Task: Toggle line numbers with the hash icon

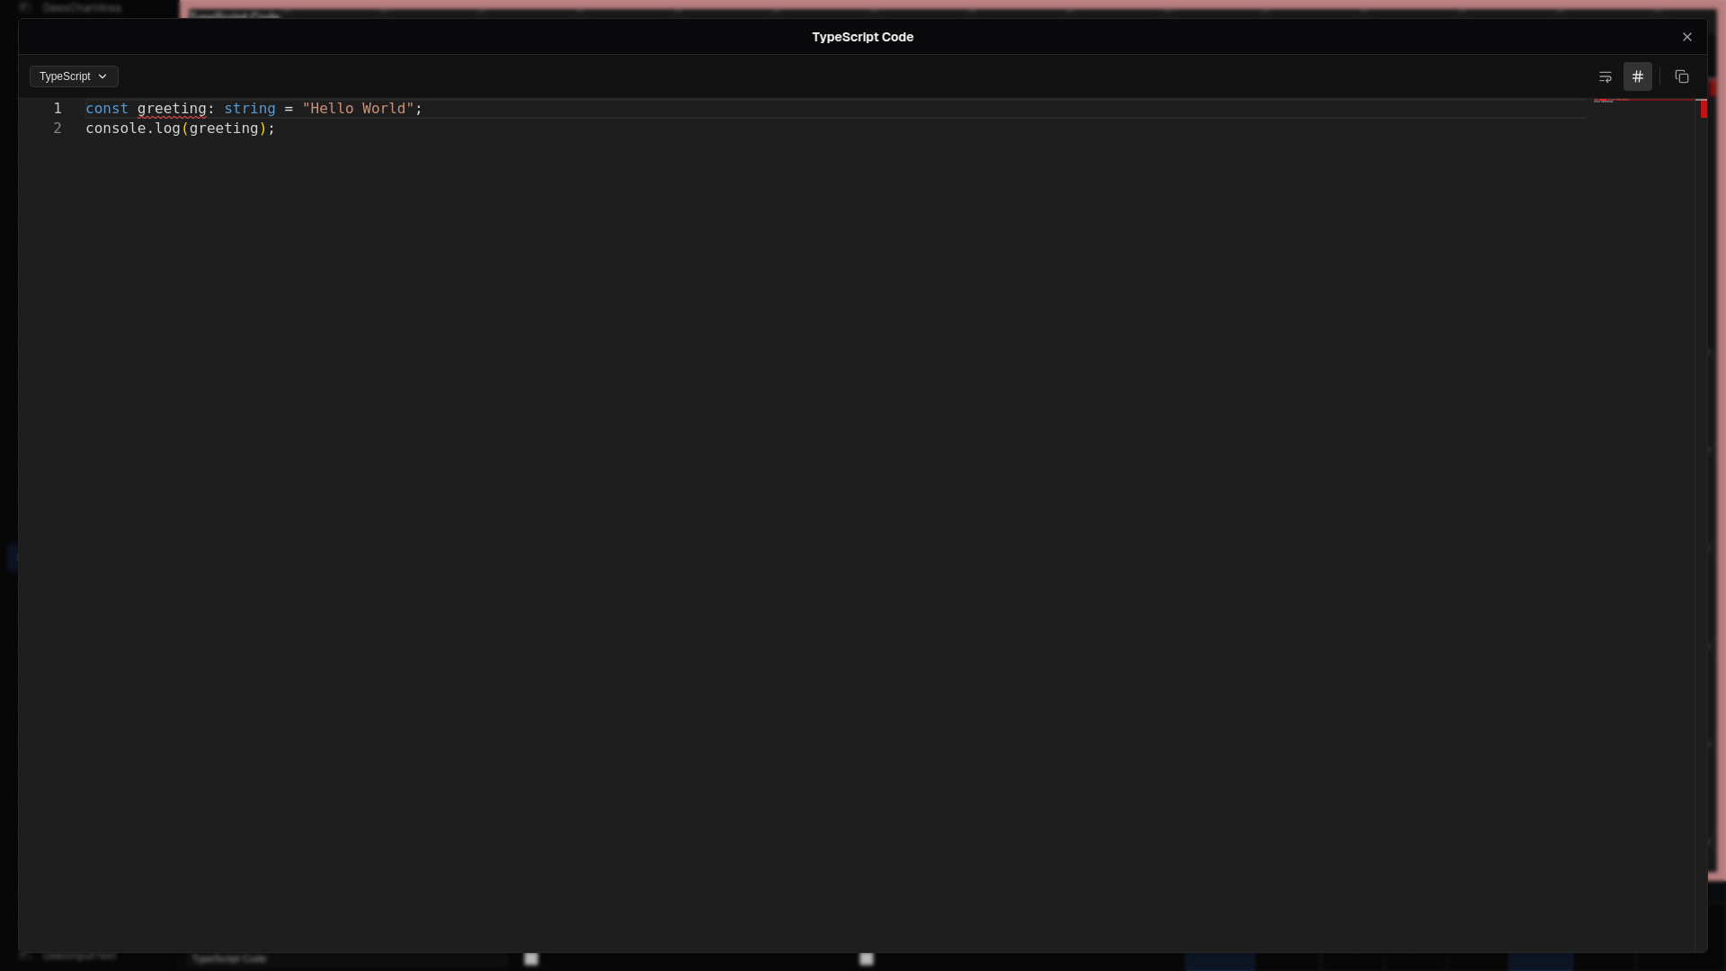Action: 1637,76
